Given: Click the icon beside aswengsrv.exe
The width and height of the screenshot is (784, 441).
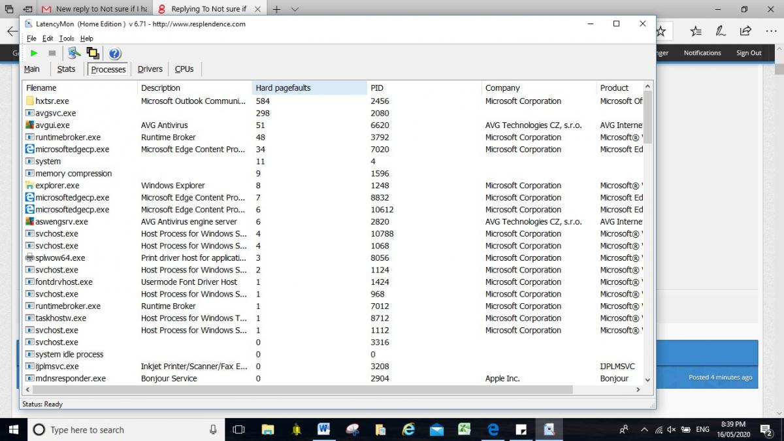Looking at the screenshot, I should (29, 221).
